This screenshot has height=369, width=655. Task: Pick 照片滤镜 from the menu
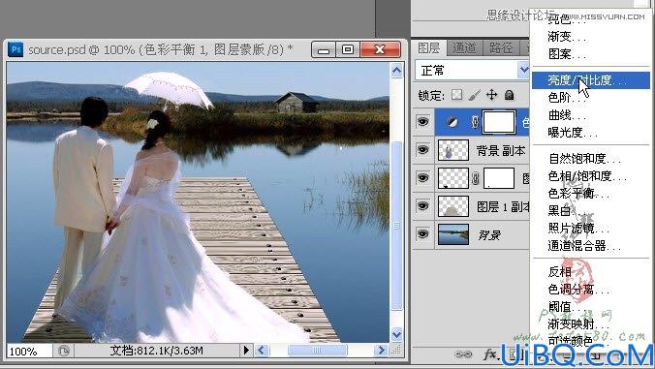pyautogui.click(x=577, y=229)
